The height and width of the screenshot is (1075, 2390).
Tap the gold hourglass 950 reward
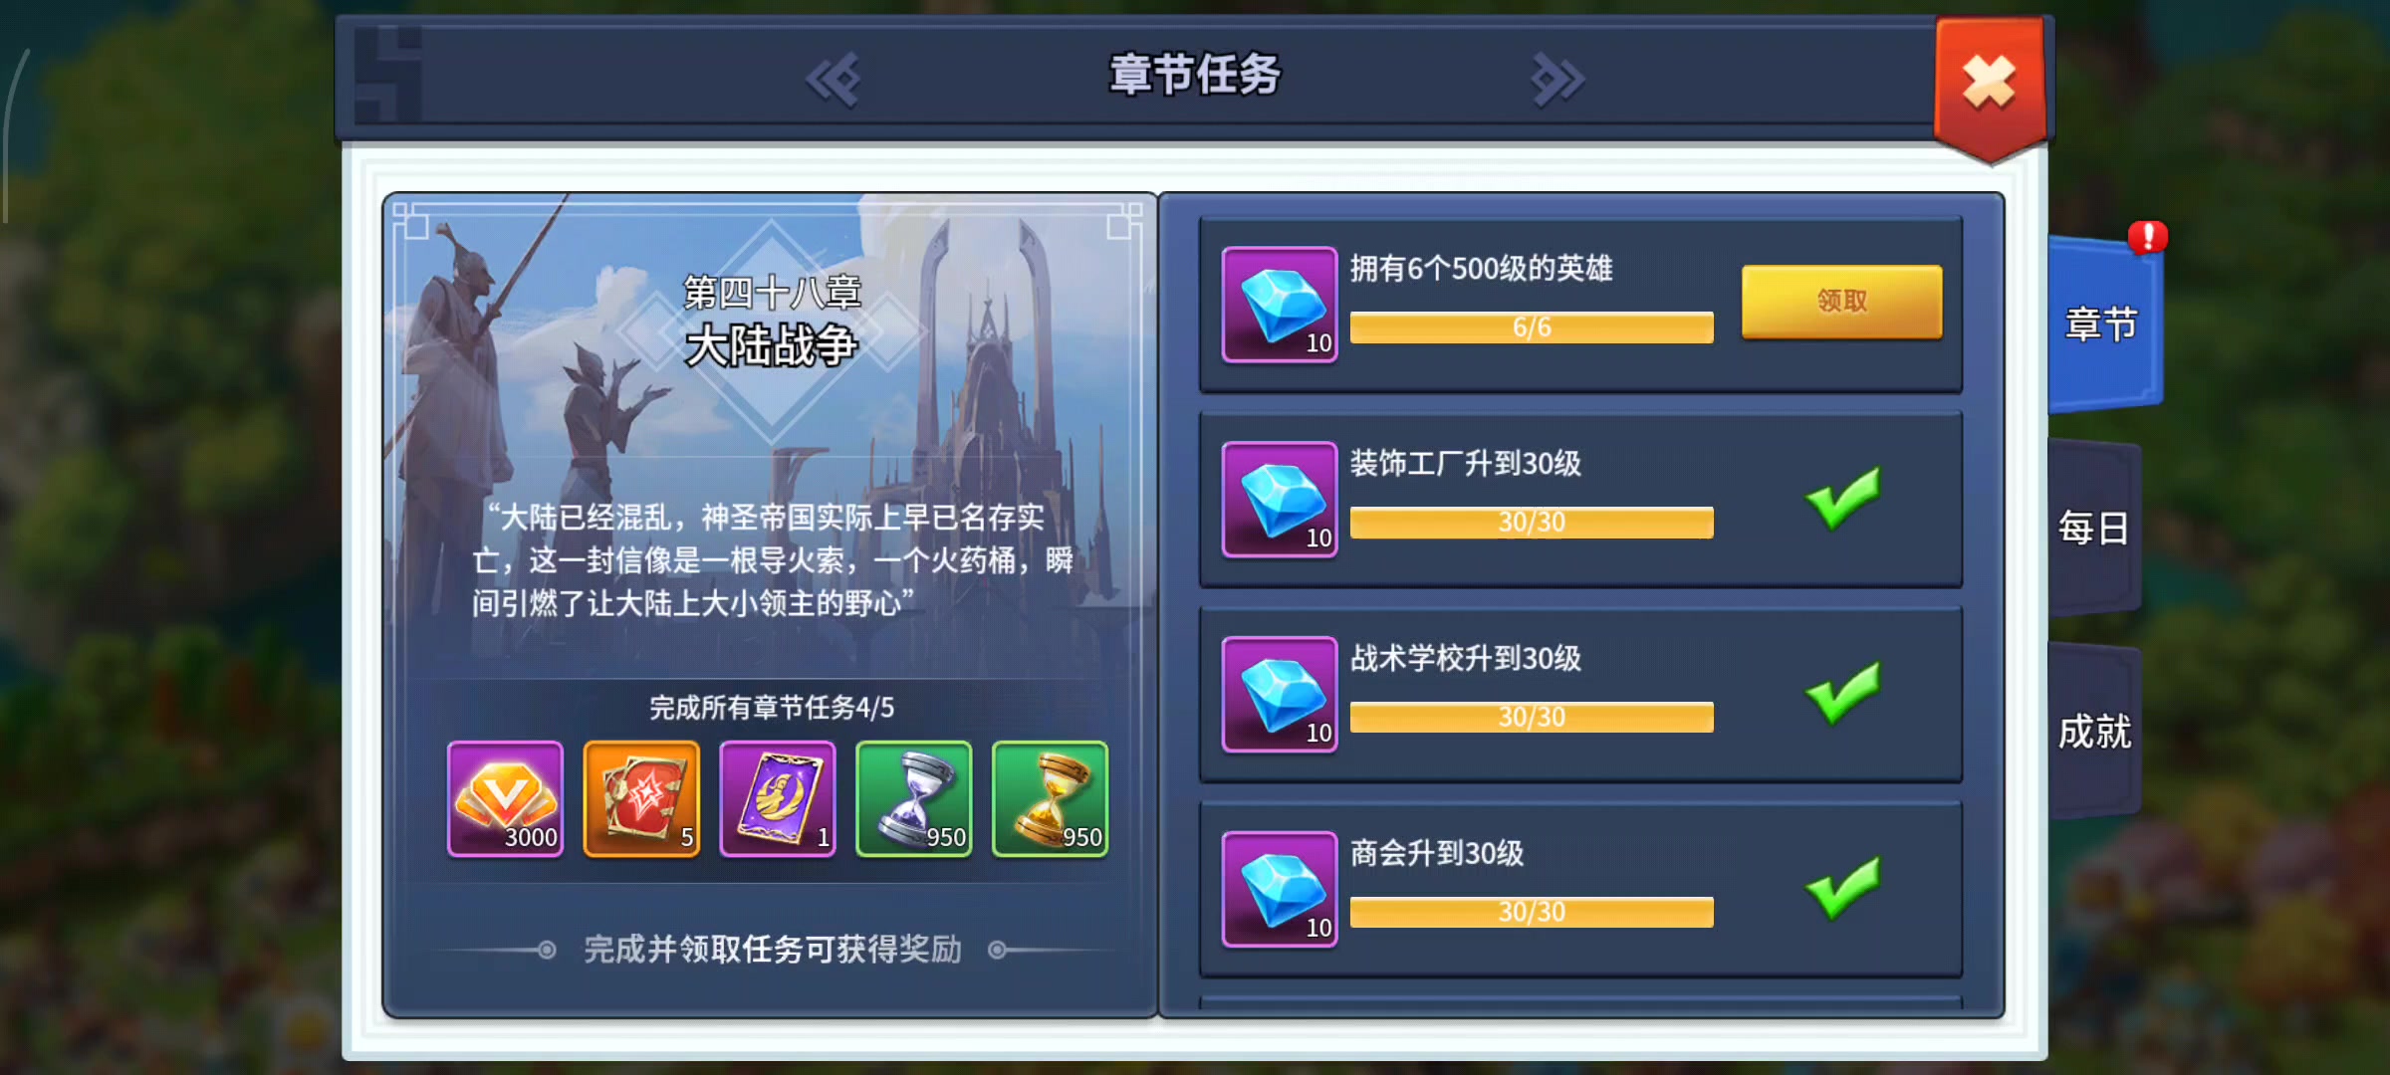[1051, 798]
